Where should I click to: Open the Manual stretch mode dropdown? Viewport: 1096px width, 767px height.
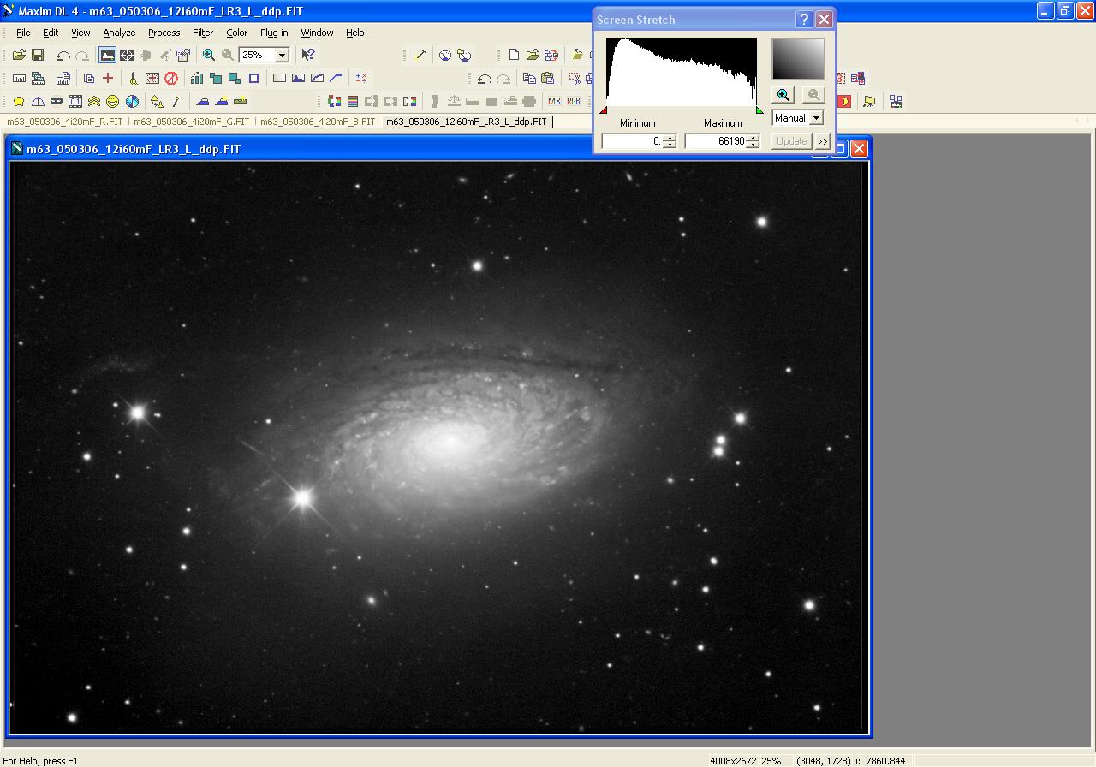point(816,118)
